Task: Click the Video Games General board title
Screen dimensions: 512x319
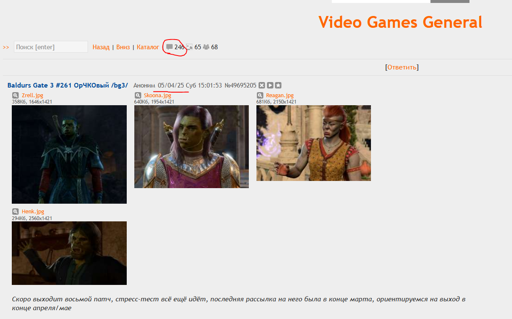Action: 400,22
